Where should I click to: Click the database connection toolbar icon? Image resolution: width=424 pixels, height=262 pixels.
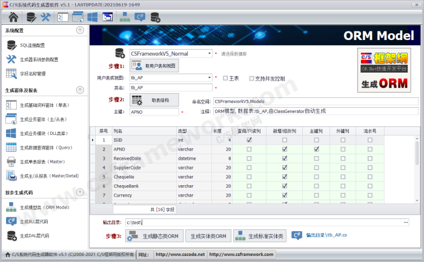(31, 18)
